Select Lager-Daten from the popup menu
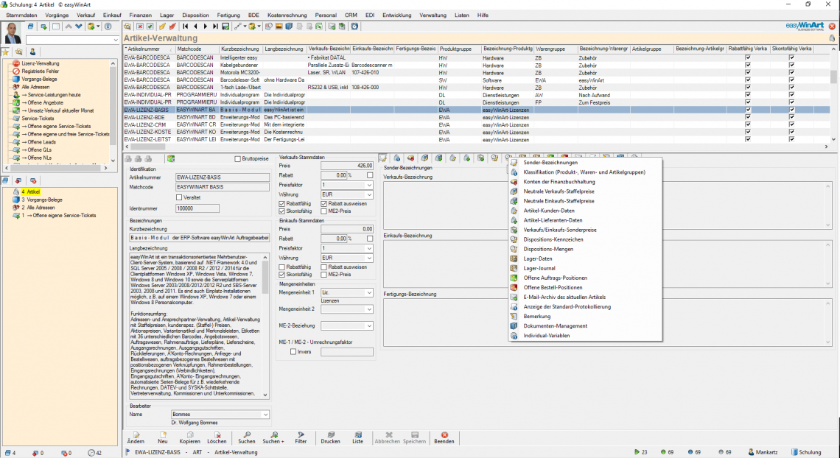The width and height of the screenshot is (840, 458). click(x=537, y=258)
